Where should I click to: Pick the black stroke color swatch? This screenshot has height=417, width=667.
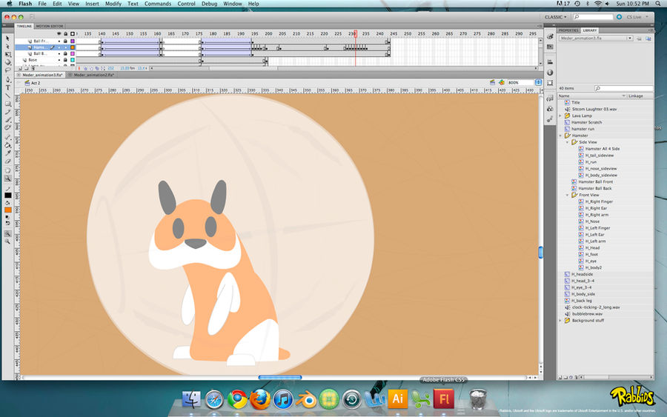(x=7, y=195)
